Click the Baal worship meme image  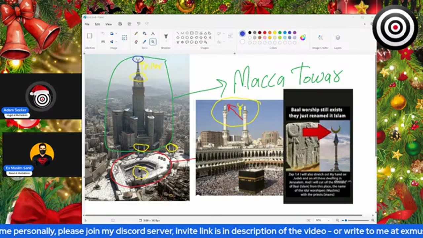[318, 146]
